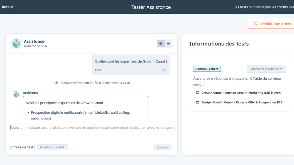Click 'Conversation attribuée à Assistance' notice

pyautogui.click(x=90, y=83)
